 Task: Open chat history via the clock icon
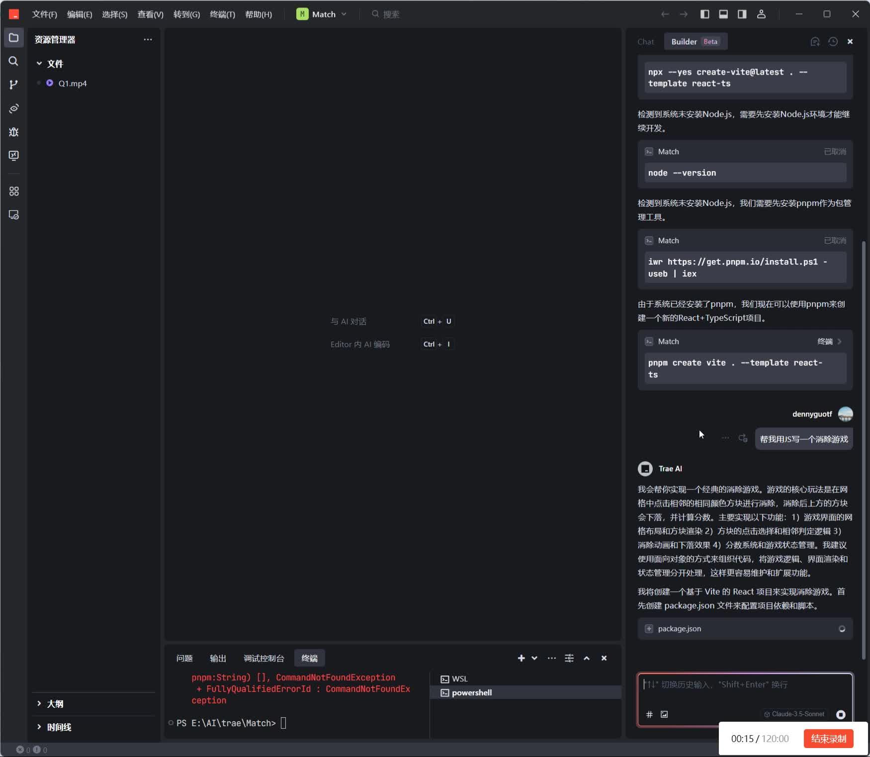click(833, 42)
